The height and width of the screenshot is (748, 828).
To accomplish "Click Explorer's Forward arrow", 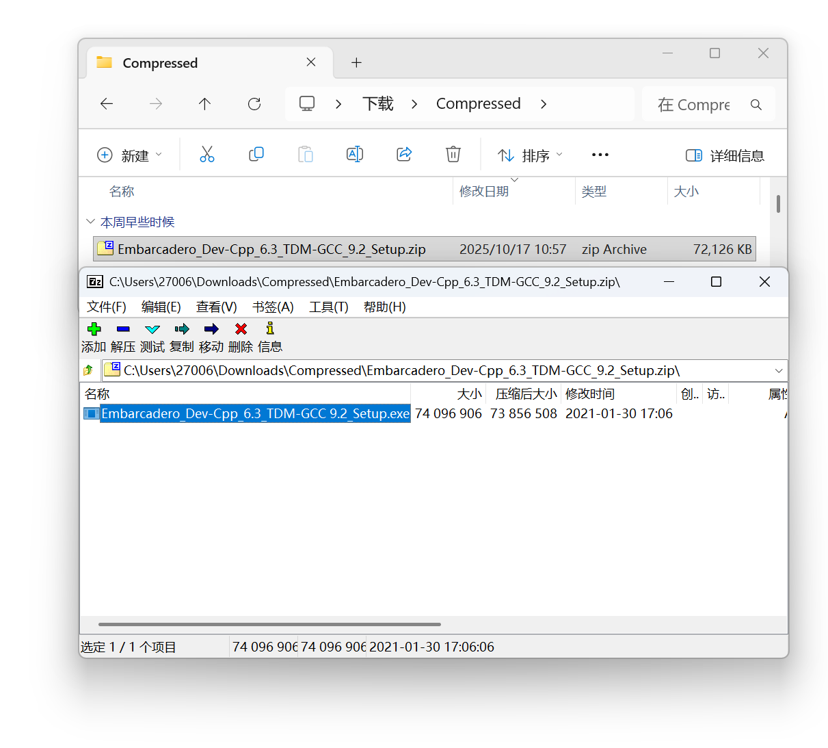I will click(156, 104).
